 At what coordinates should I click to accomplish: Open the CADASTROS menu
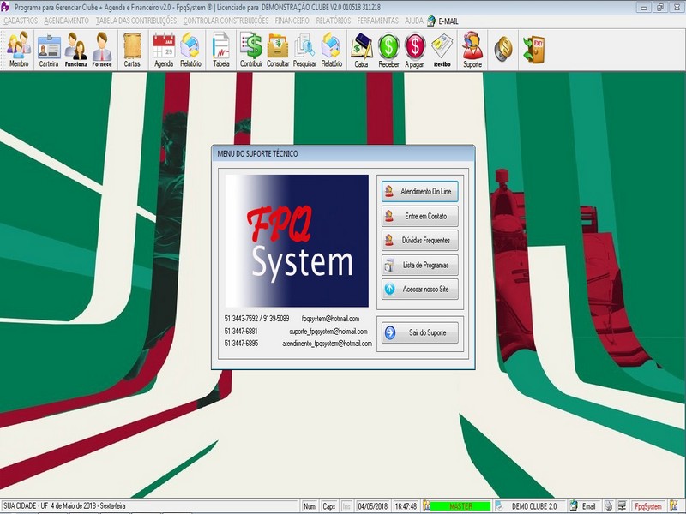click(x=21, y=20)
